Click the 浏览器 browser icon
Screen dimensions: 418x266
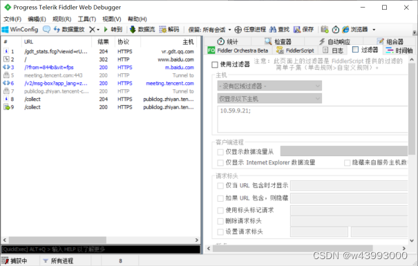pyautogui.click(x=345, y=29)
